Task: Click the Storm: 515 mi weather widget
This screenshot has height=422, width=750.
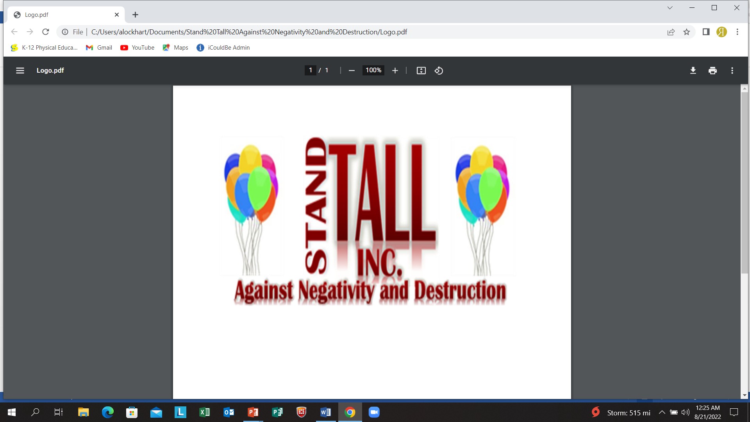Action: coord(621,413)
